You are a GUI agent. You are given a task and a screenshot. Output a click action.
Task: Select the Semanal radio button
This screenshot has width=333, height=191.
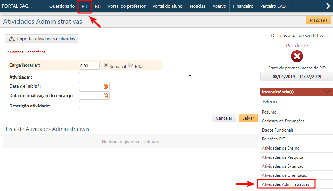(106, 65)
